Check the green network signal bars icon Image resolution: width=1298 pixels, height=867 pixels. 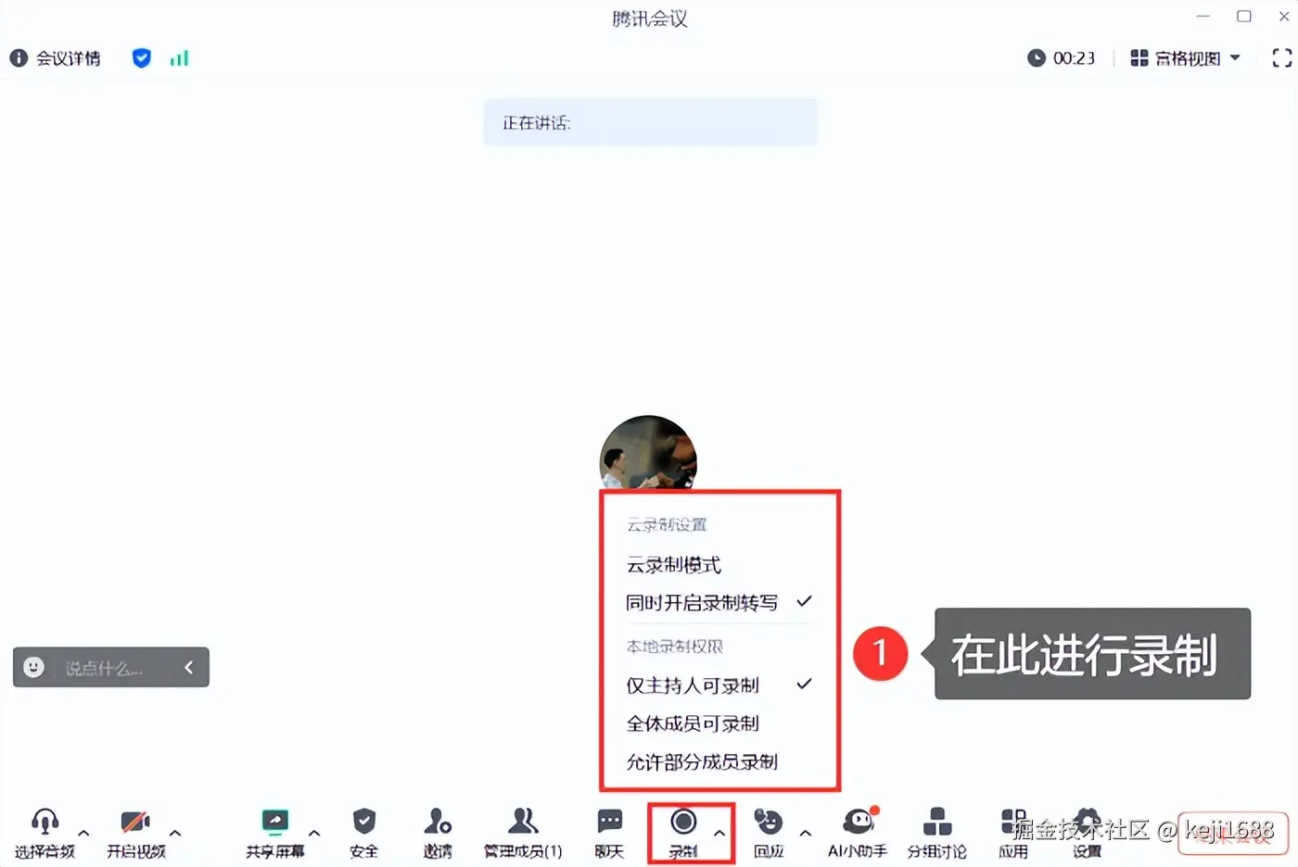[179, 58]
